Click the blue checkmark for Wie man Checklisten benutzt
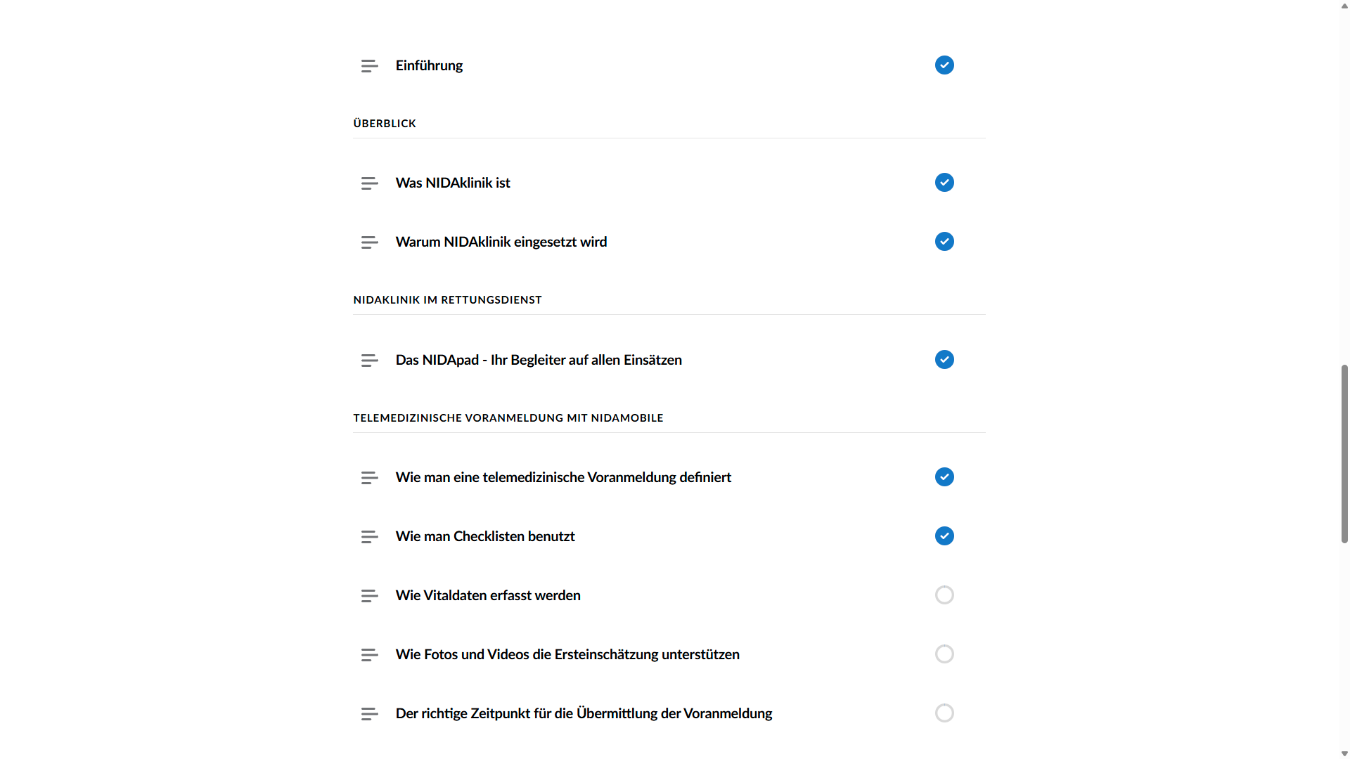Image resolution: width=1350 pixels, height=759 pixels. 944,536
